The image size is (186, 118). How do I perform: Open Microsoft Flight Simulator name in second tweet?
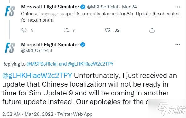click(x=50, y=45)
